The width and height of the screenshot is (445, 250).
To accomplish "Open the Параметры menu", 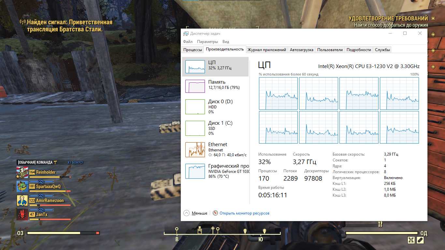I will [208, 42].
